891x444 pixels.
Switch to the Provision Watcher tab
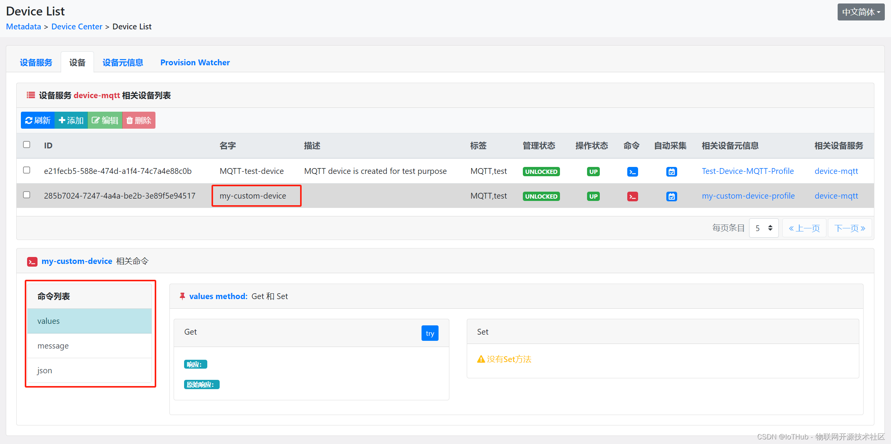[x=195, y=63]
